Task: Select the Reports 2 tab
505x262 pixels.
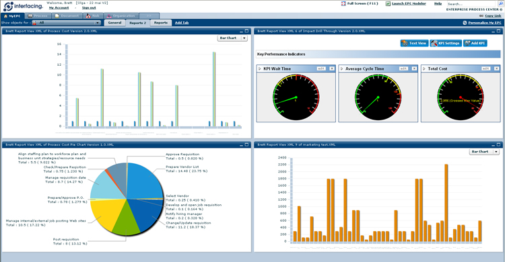Action: click(x=137, y=23)
